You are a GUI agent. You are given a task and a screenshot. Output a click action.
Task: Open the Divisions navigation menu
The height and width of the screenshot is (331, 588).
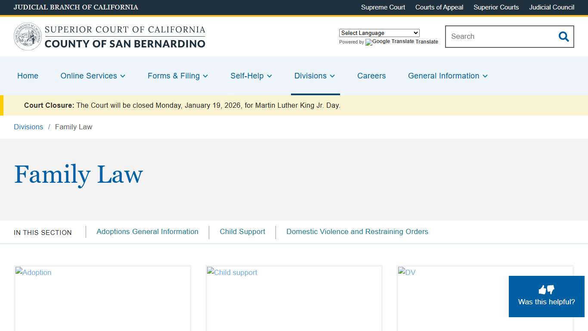pyautogui.click(x=315, y=76)
